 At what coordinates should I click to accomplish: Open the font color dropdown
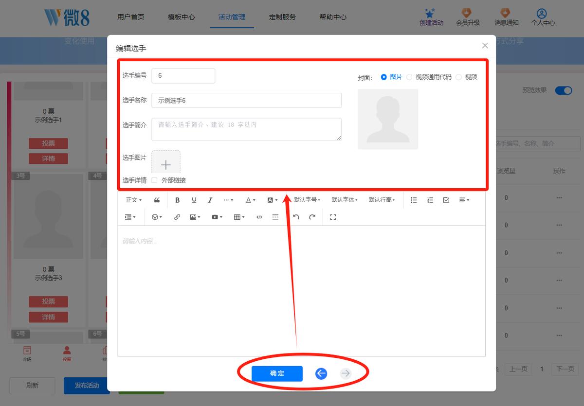250,200
